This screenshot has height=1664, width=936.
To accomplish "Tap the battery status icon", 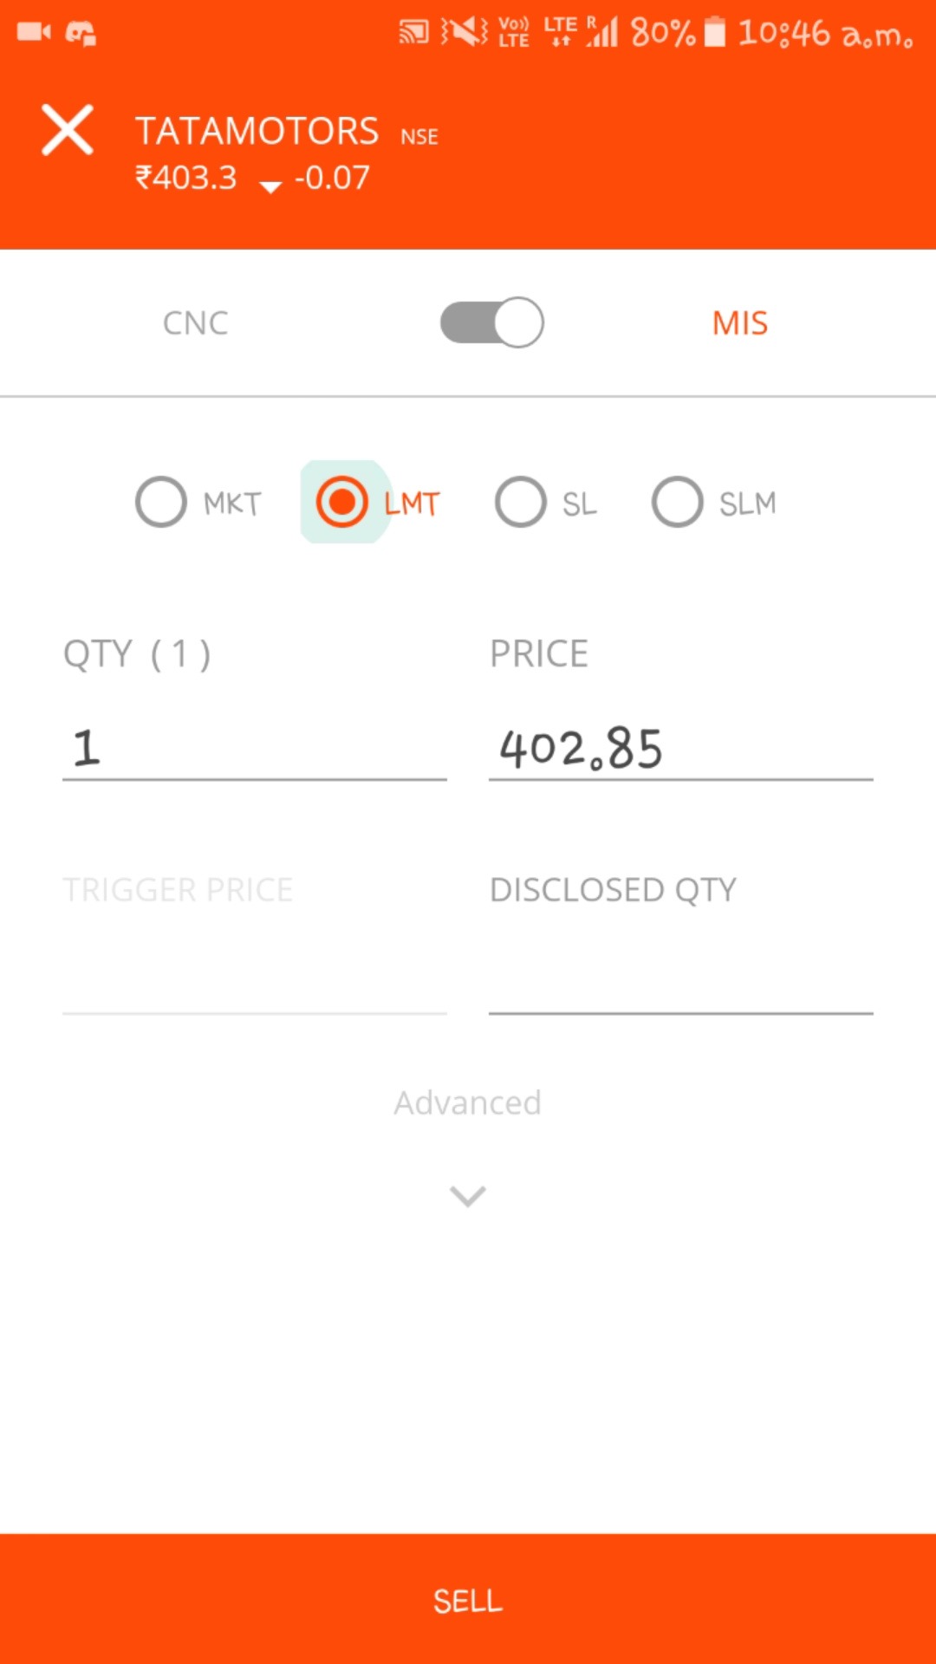I will 714,32.
